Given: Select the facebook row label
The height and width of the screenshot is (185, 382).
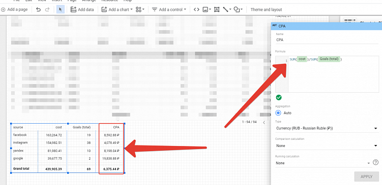Looking at the screenshot, I should coord(20,135).
